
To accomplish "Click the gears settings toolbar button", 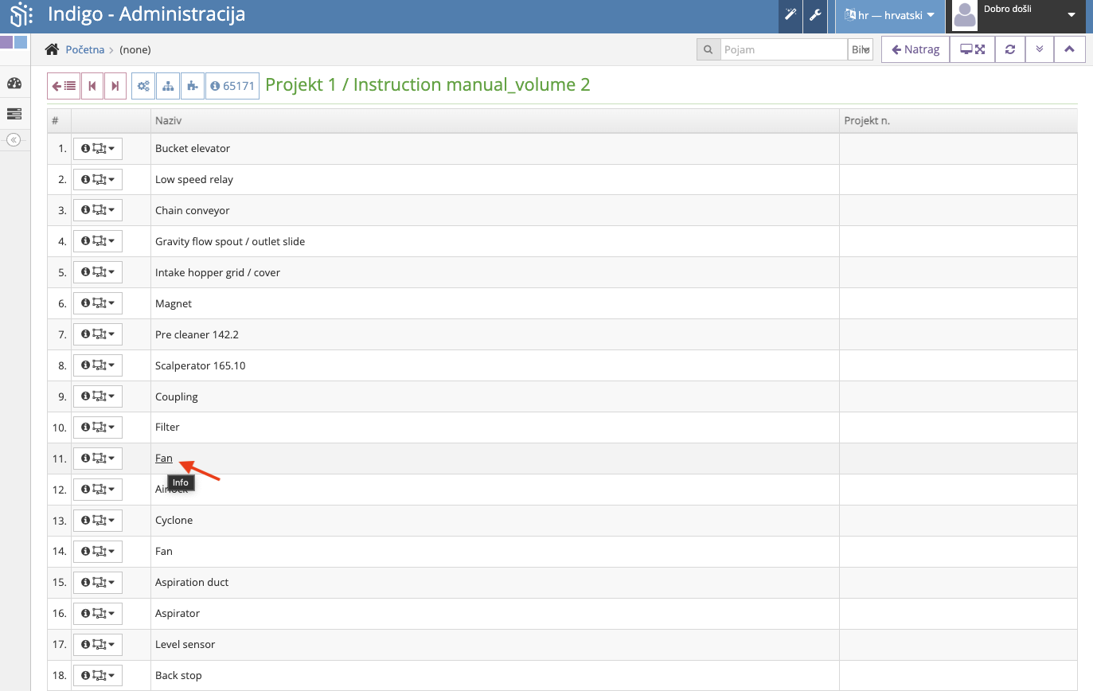I will pos(143,86).
